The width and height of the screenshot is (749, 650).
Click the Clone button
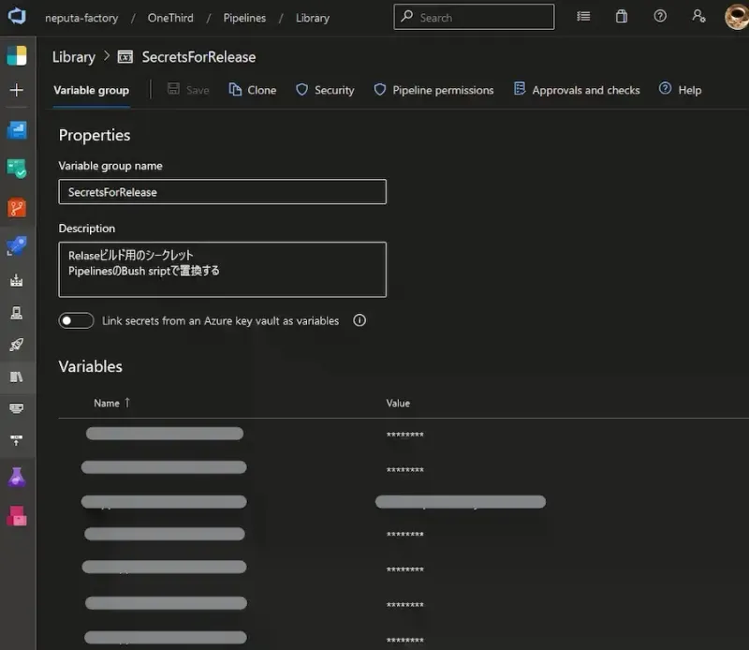click(x=253, y=90)
